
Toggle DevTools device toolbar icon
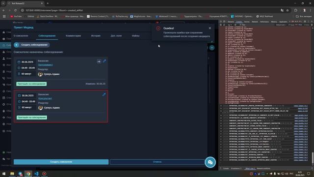[224, 22]
